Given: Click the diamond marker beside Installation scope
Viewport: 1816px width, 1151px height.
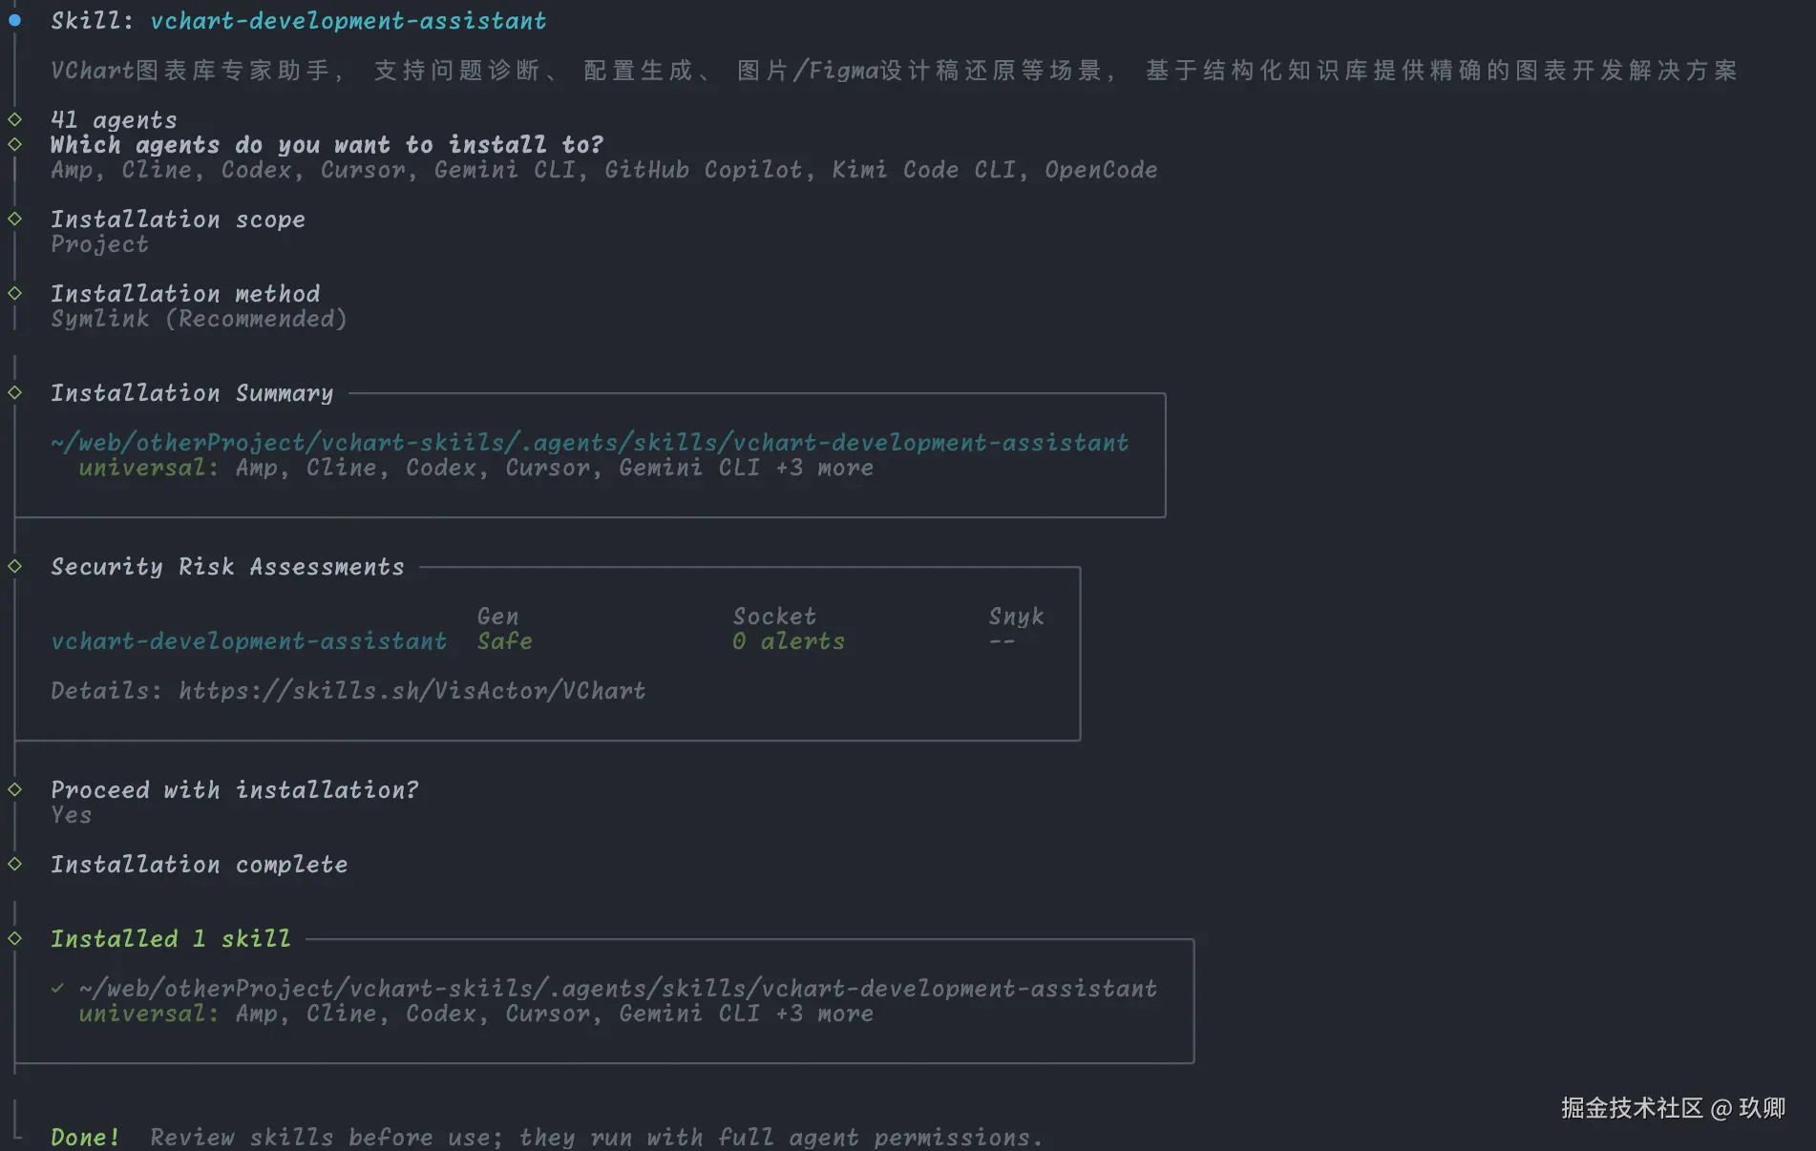Looking at the screenshot, I should coord(14,219).
